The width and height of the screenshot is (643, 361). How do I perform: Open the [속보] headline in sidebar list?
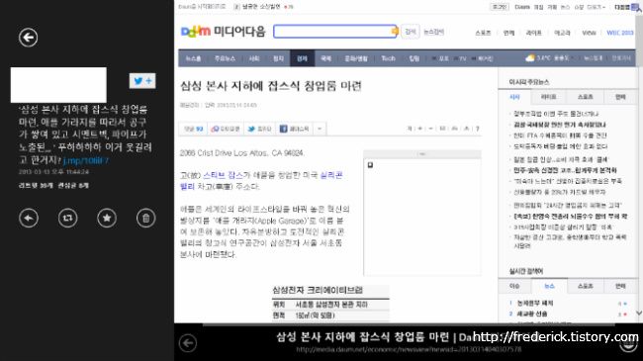click(x=571, y=216)
